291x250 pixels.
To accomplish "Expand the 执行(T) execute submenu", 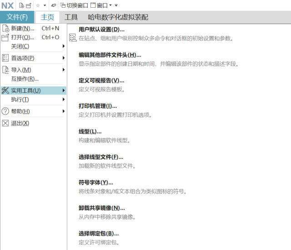I will pyautogui.click(x=33, y=100).
